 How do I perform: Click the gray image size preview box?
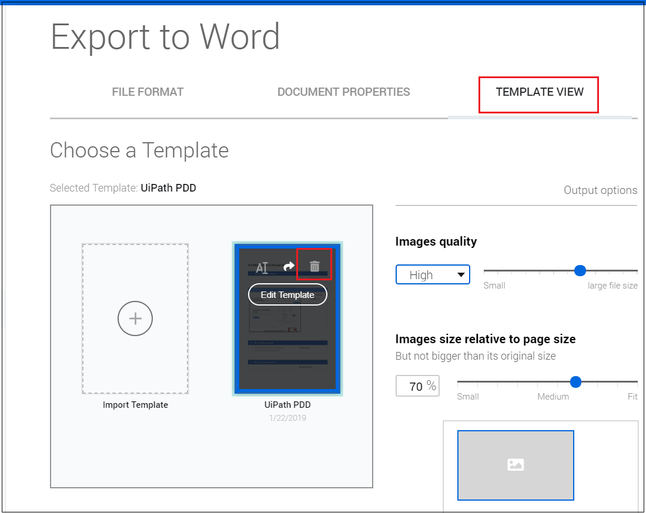point(516,465)
